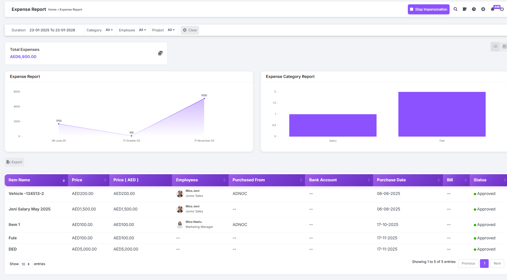Switch to list view toggle
Screen dimensions: 507x280
pos(495,47)
